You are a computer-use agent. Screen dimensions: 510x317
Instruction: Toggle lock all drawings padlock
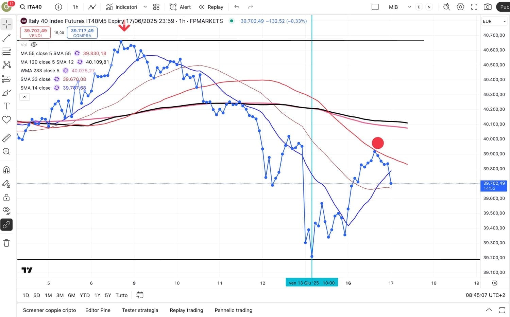tap(6, 198)
